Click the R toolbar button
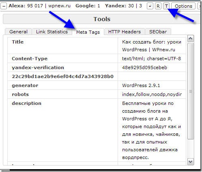Image resolution: width=202 pixels, height=172 pixels. coord(158,6)
